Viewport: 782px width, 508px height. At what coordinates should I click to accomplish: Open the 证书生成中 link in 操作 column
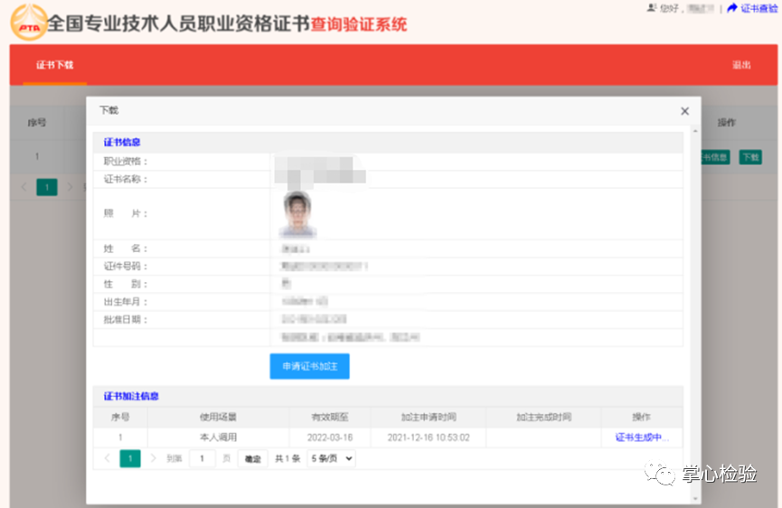[641, 437]
